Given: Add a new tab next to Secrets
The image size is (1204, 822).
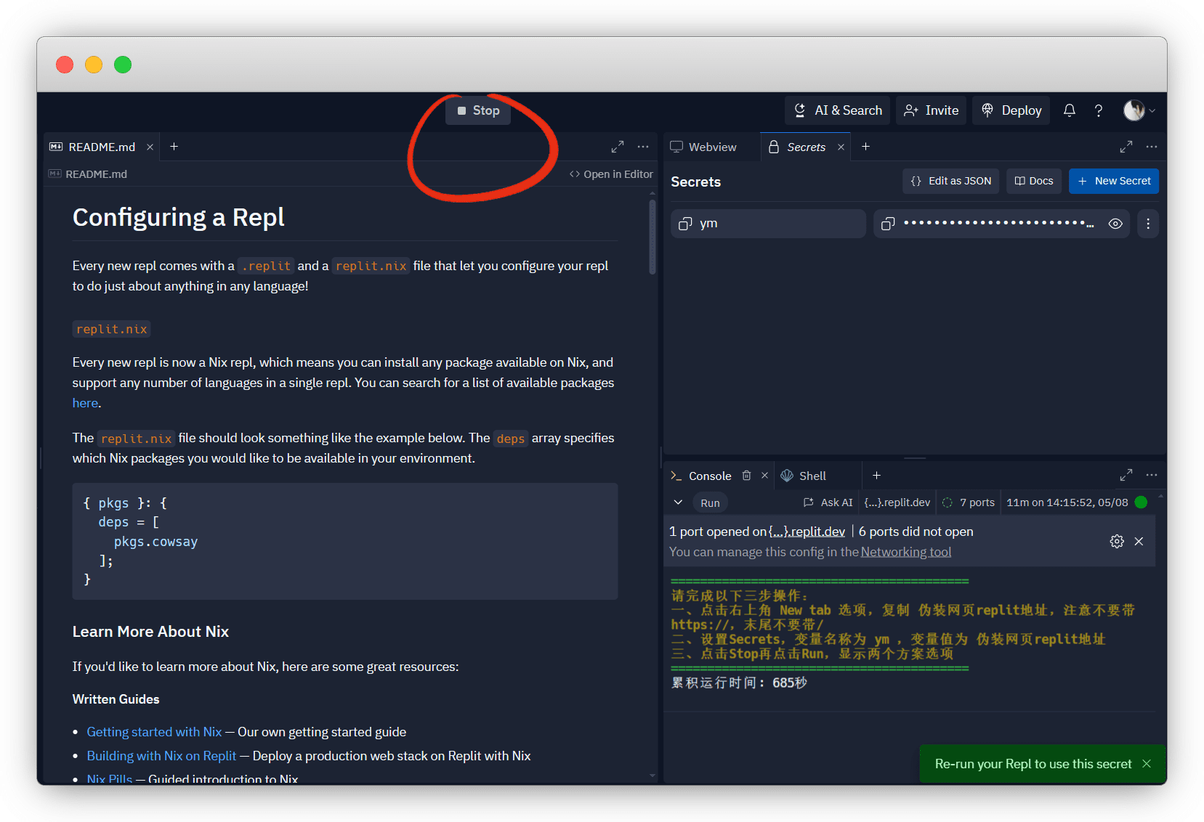Looking at the screenshot, I should [865, 147].
